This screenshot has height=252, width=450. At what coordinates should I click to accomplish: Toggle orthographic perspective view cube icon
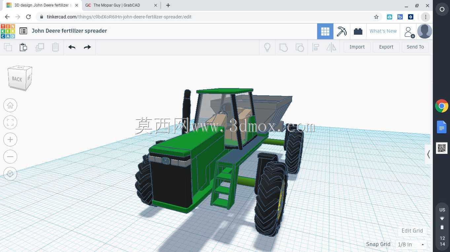[x=10, y=174]
